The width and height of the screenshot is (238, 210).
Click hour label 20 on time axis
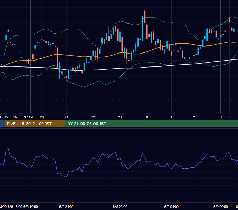[42, 117]
